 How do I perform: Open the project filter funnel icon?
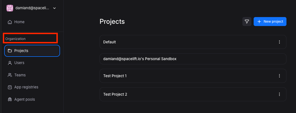(247, 22)
